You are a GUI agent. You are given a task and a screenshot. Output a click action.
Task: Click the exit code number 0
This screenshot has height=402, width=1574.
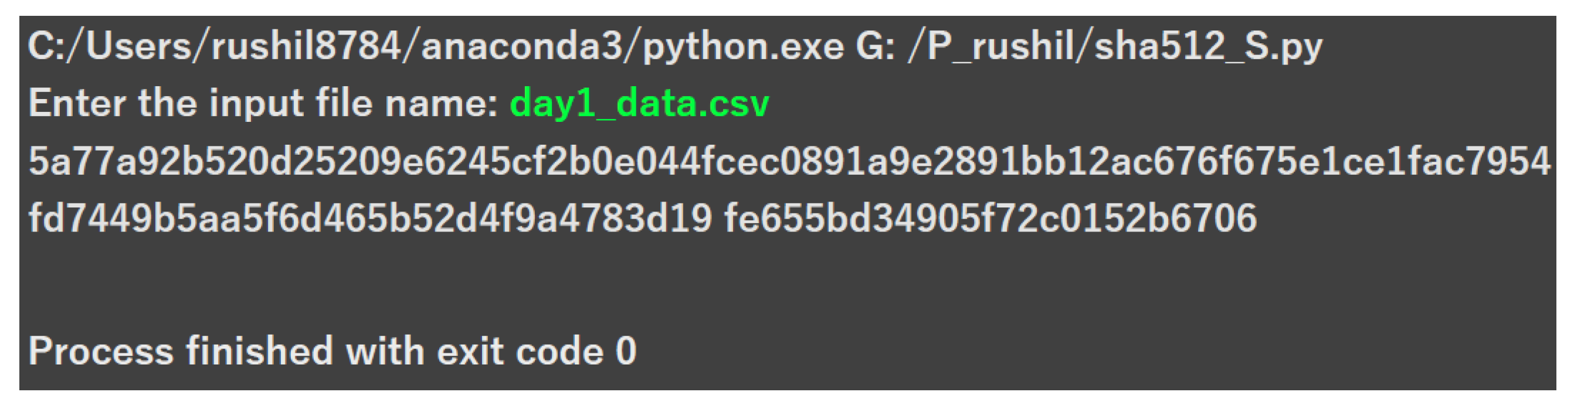click(x=626, y=351)
